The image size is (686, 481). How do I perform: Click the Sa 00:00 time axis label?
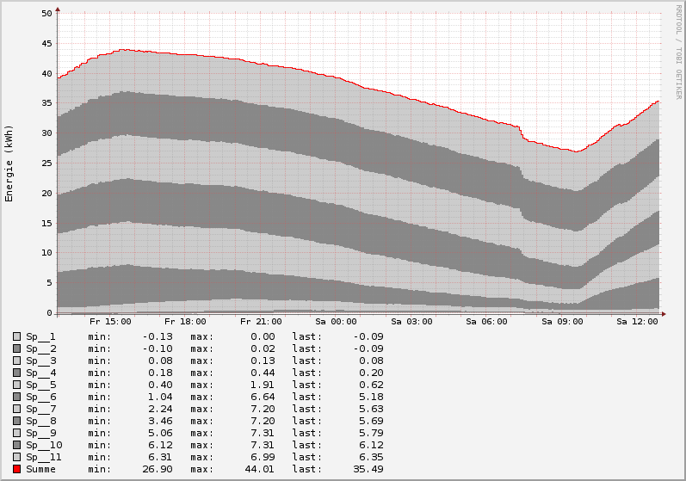[341, 322]
